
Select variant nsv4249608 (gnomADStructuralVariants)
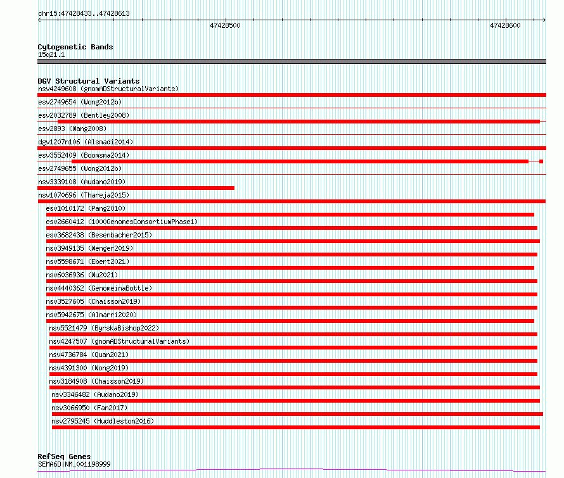[108, 89]
